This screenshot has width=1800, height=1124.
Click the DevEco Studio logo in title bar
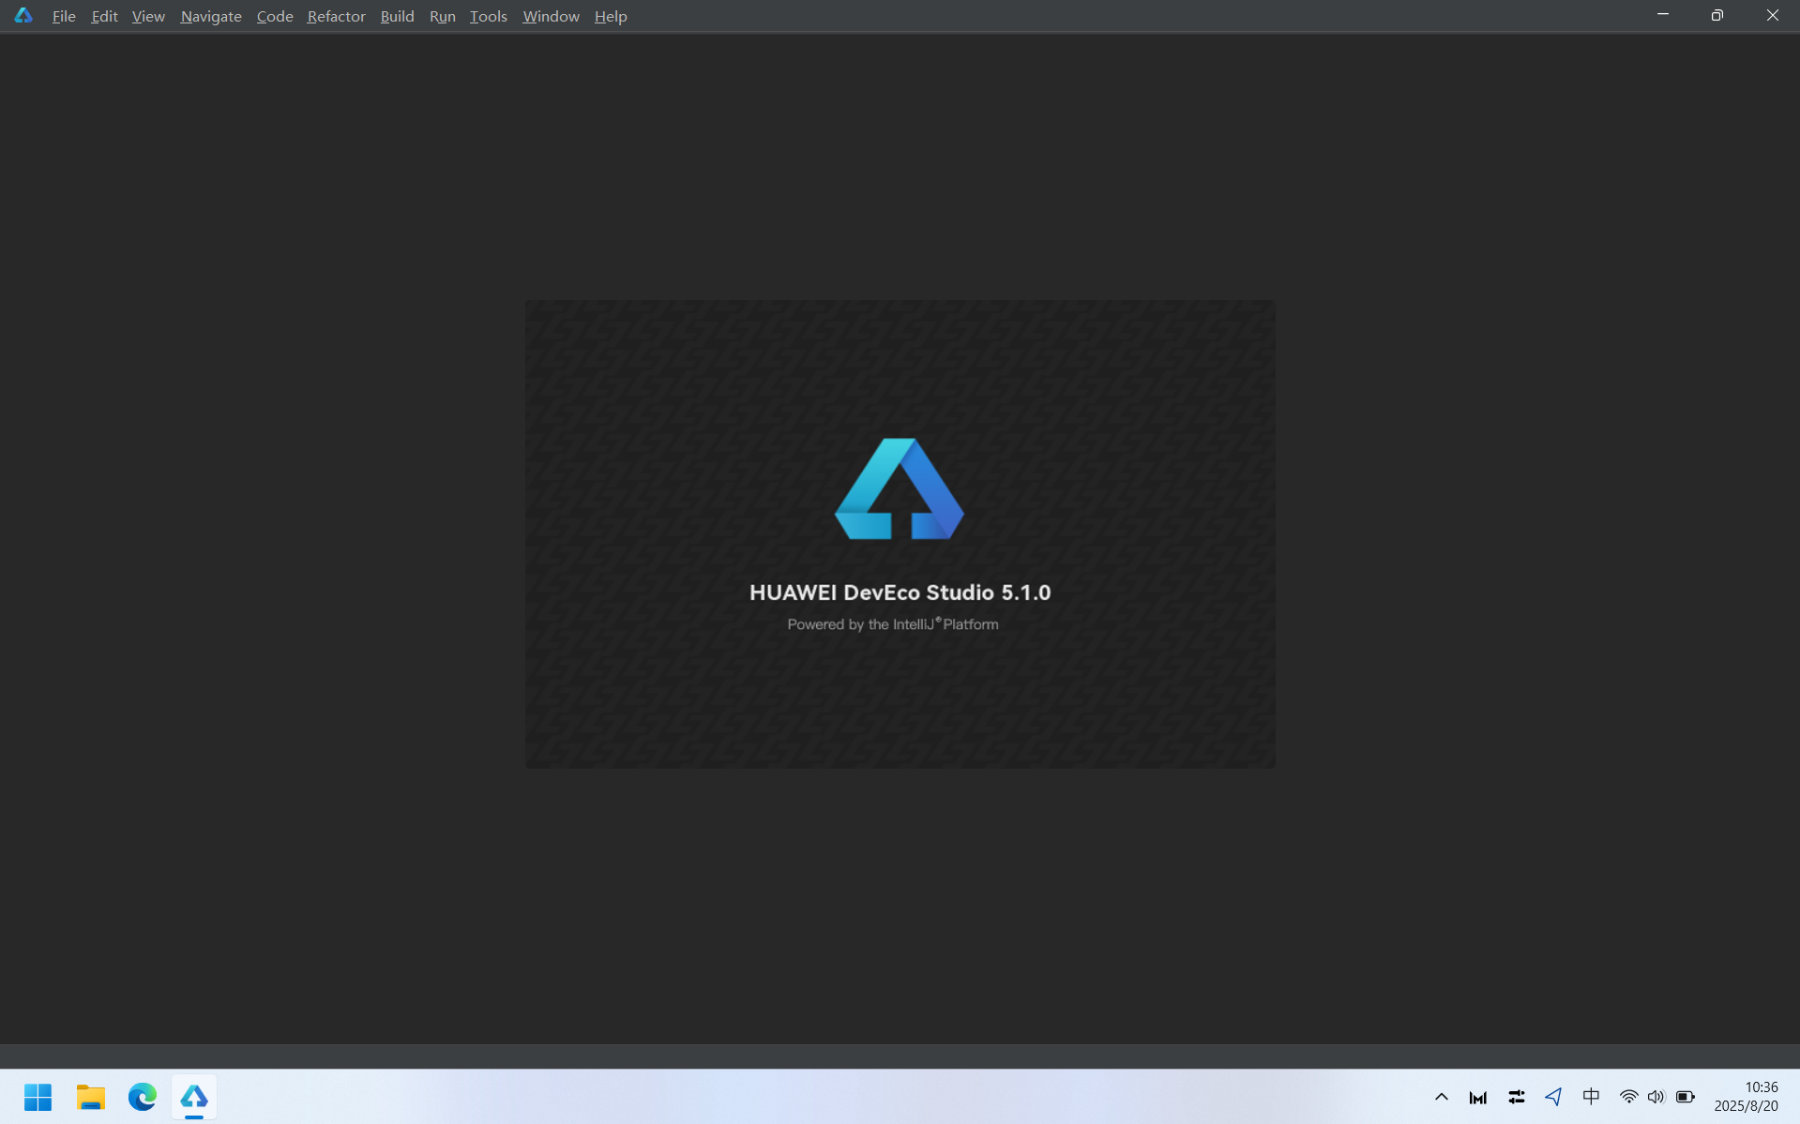click(x=23, y=16)
